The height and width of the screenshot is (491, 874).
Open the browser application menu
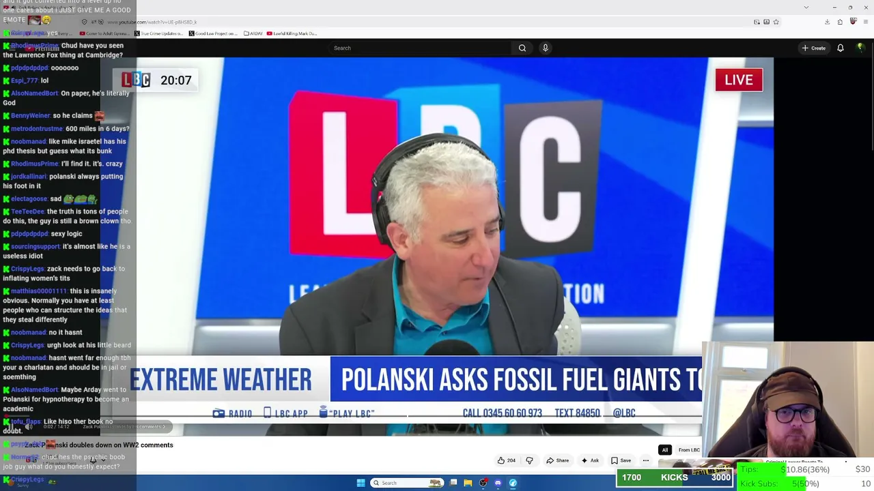[866, 22]
